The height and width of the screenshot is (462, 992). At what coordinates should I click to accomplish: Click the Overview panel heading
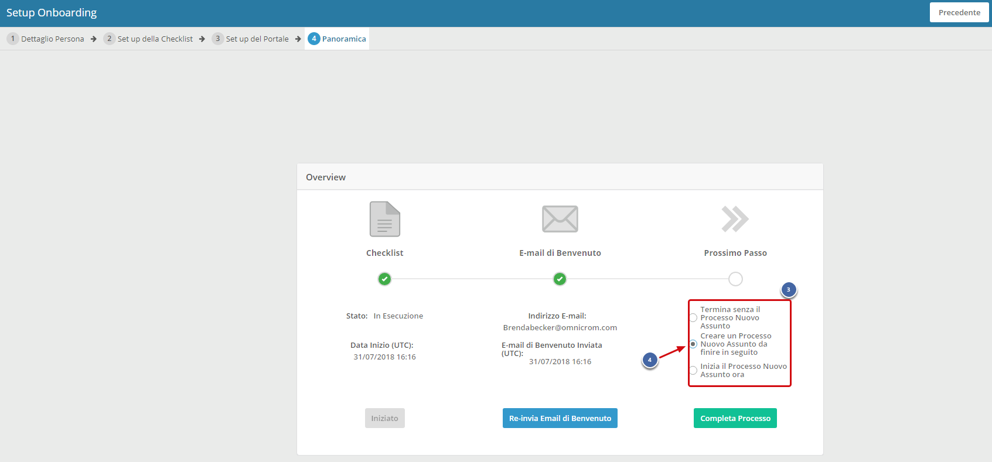coord(326,177)
